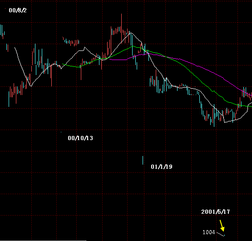Select the isolated cyan bar above 01/1/19

(143, 160)
